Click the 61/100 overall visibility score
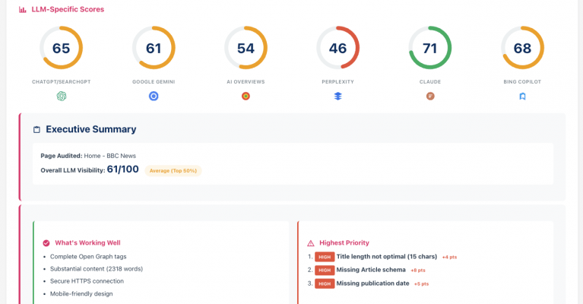This screenshot has width=583, height=304. pyautogui.click(x=122, y=169)
